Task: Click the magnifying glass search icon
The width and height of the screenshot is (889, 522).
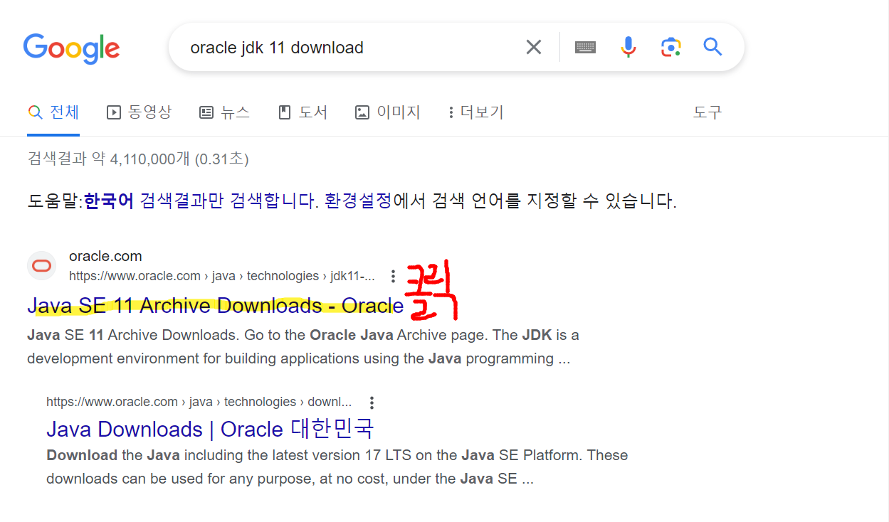Action: [712, 47]
